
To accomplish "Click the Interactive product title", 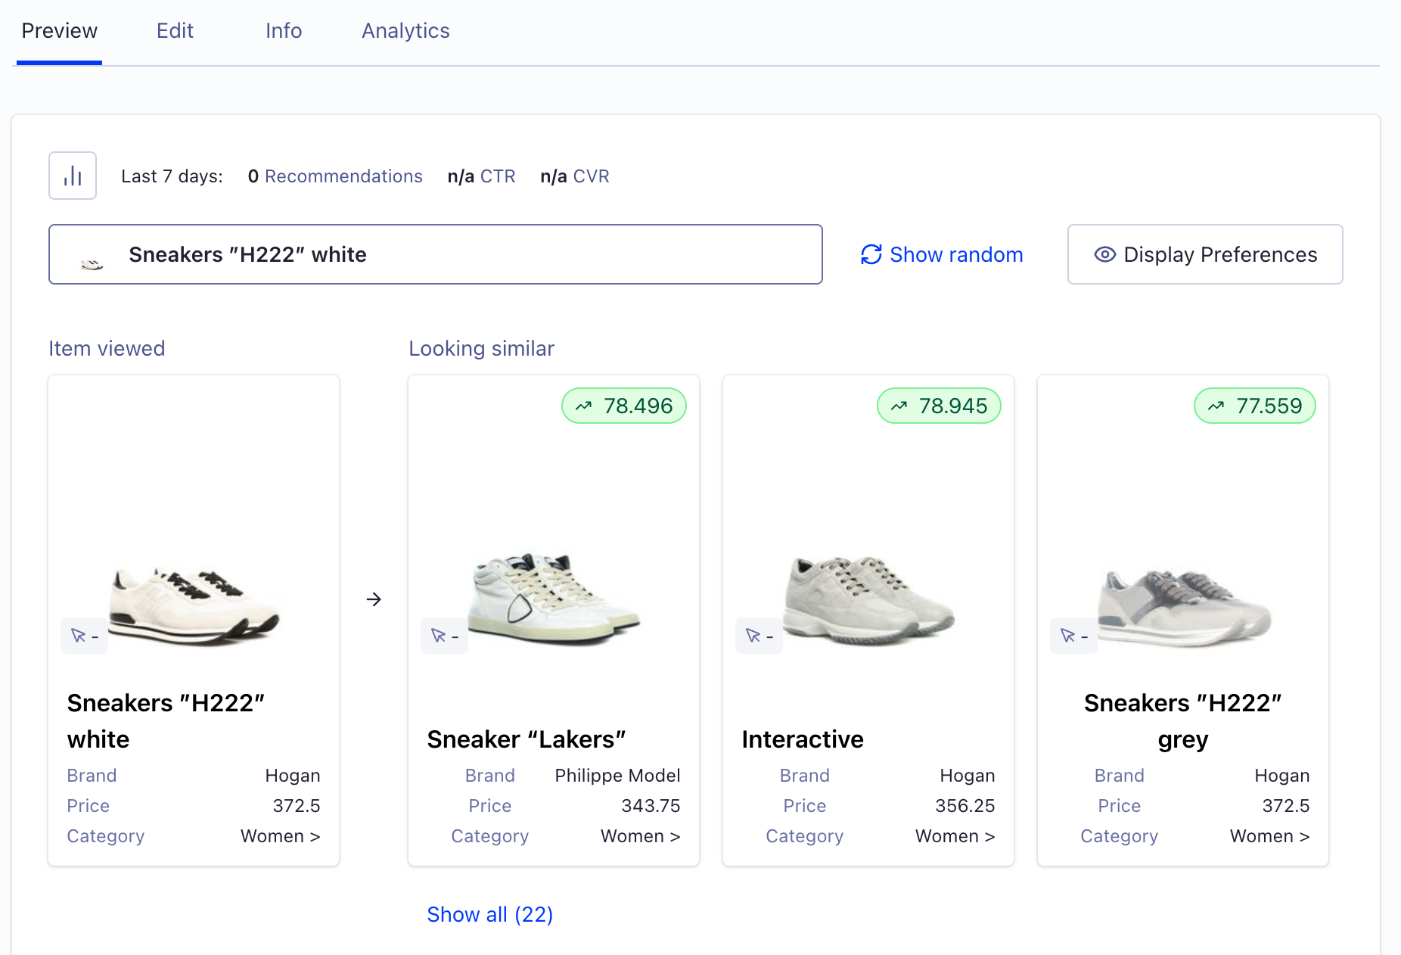I will (803, 739).
